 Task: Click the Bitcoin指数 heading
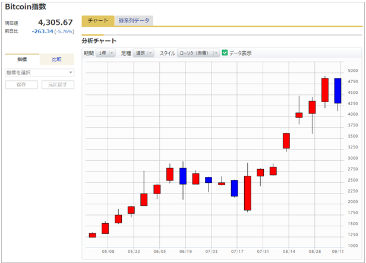tap(26, 7)
